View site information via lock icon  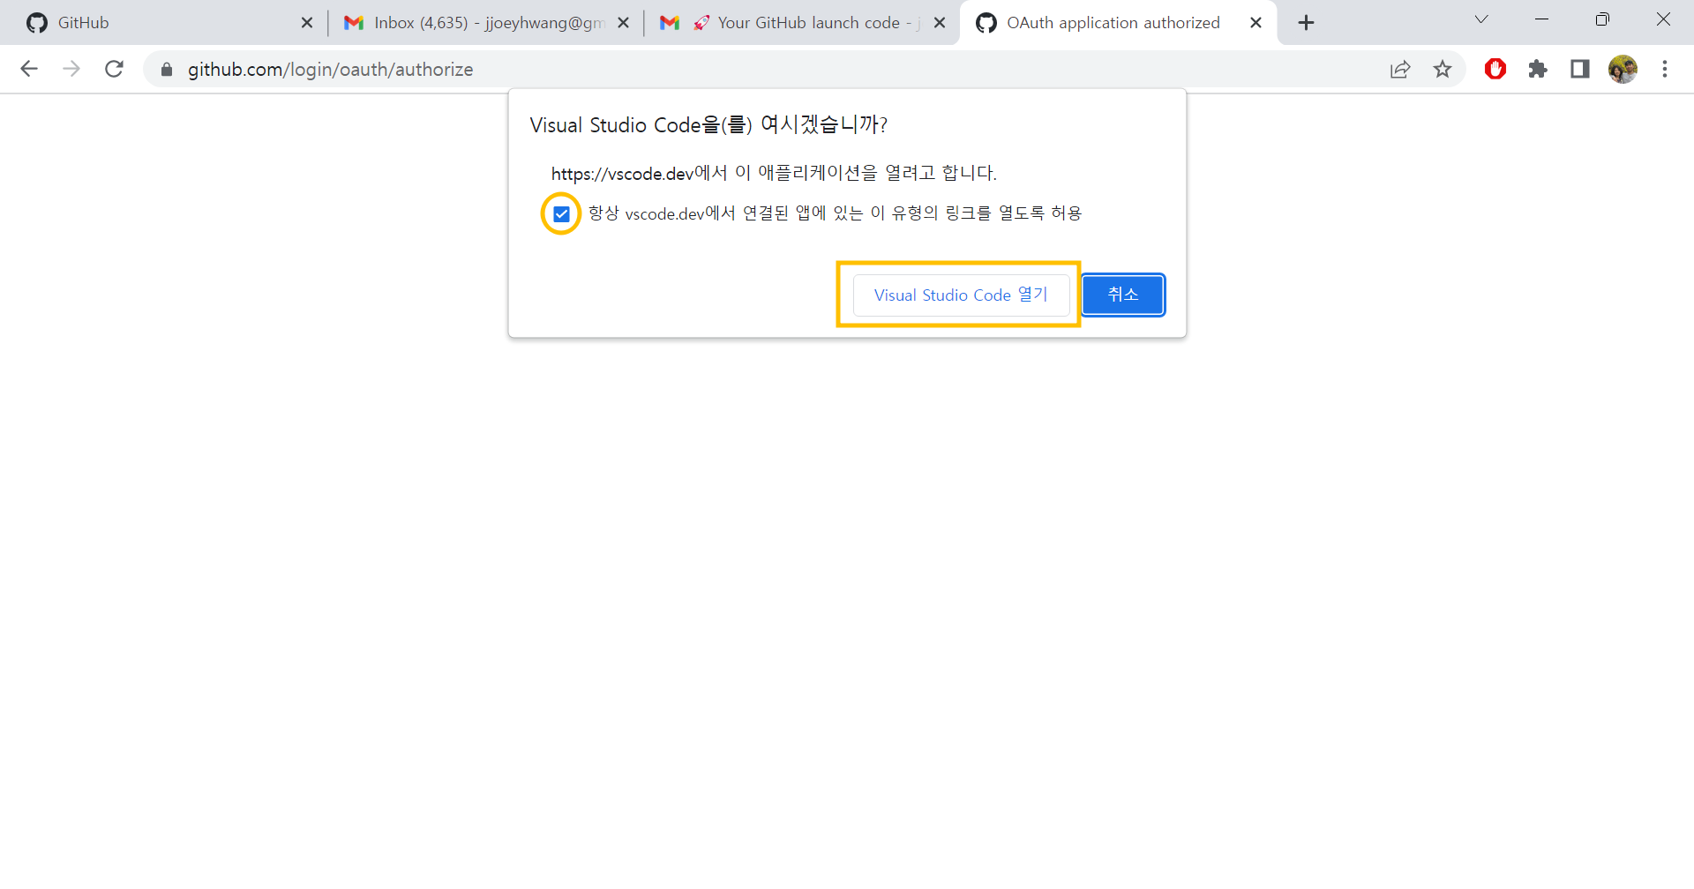point(167,69)
